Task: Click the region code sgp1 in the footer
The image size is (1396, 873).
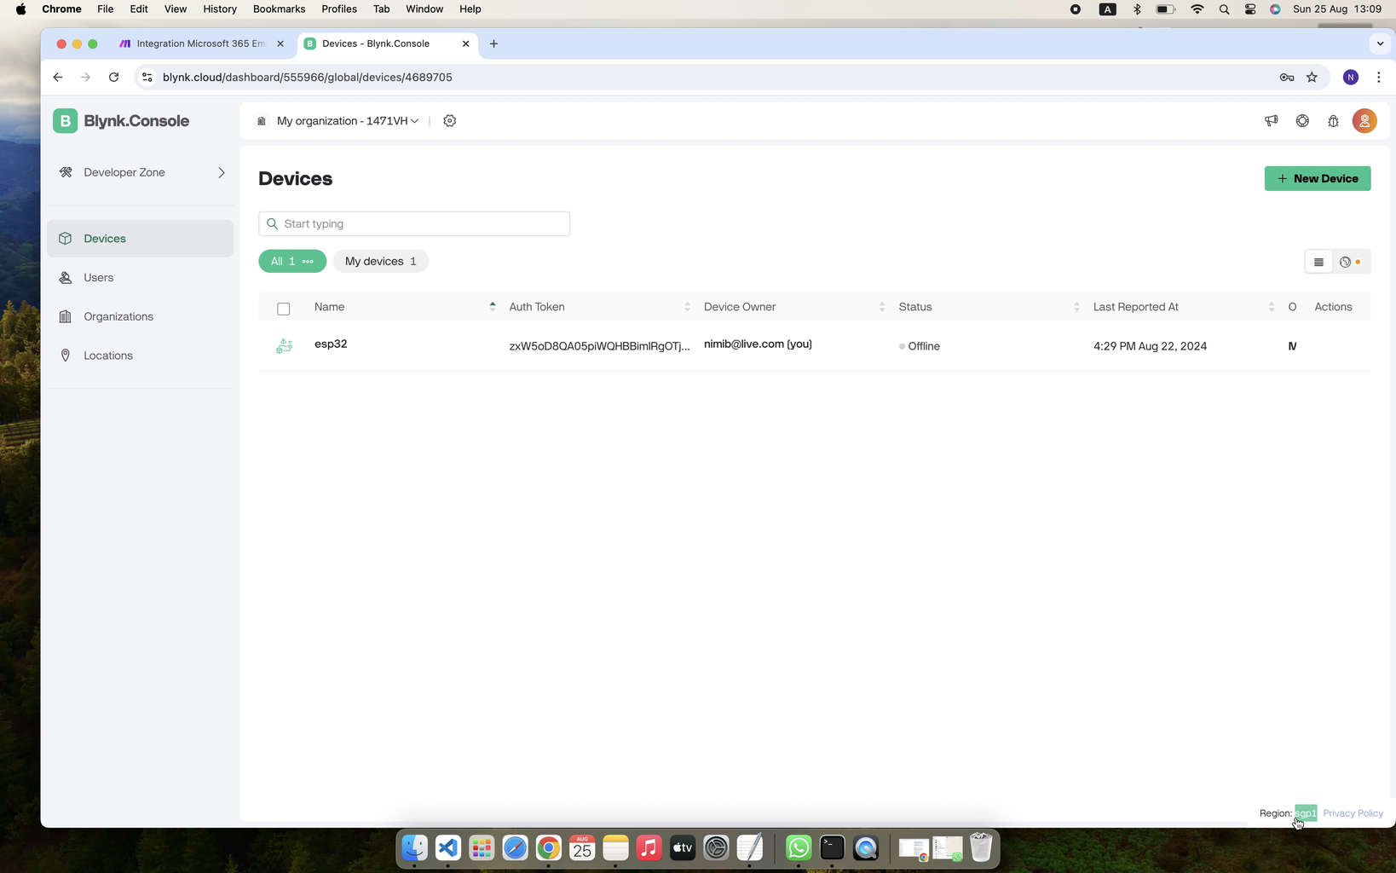Action: coord(1306,813)
